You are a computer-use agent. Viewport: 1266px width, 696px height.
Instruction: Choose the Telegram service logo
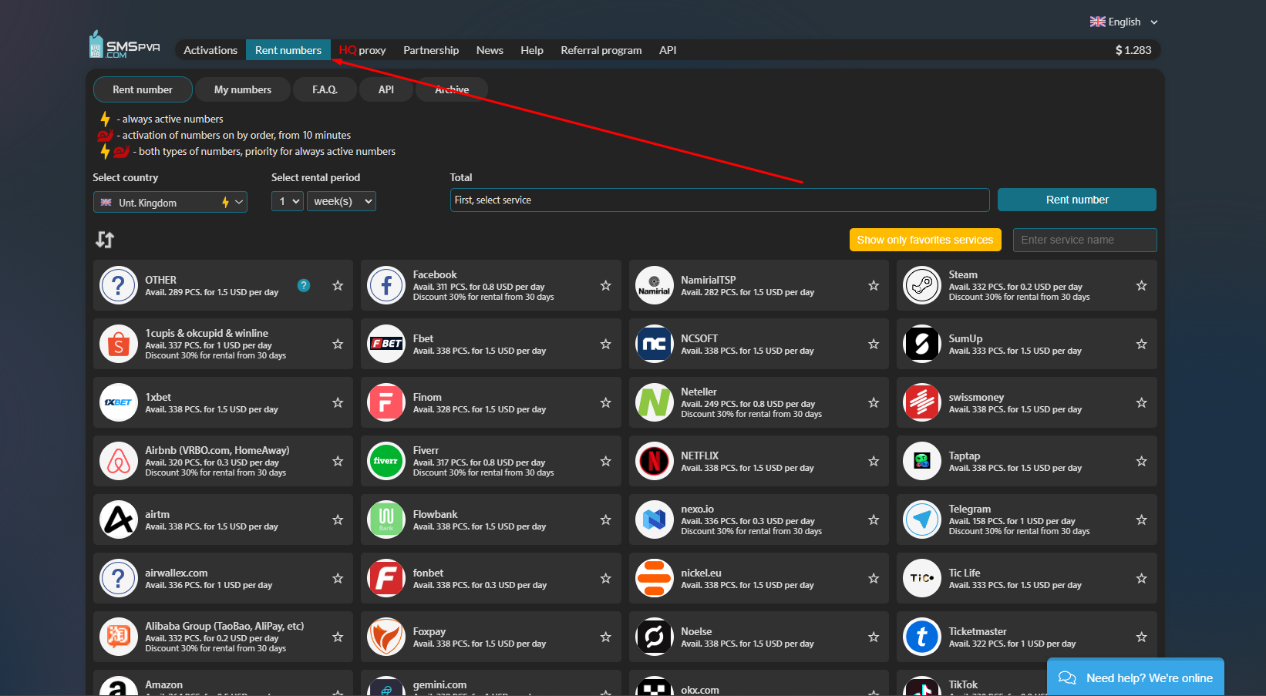922,519
